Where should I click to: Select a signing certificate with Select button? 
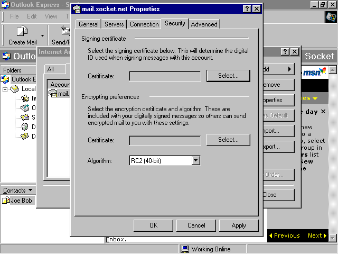(x=228, y=76)
